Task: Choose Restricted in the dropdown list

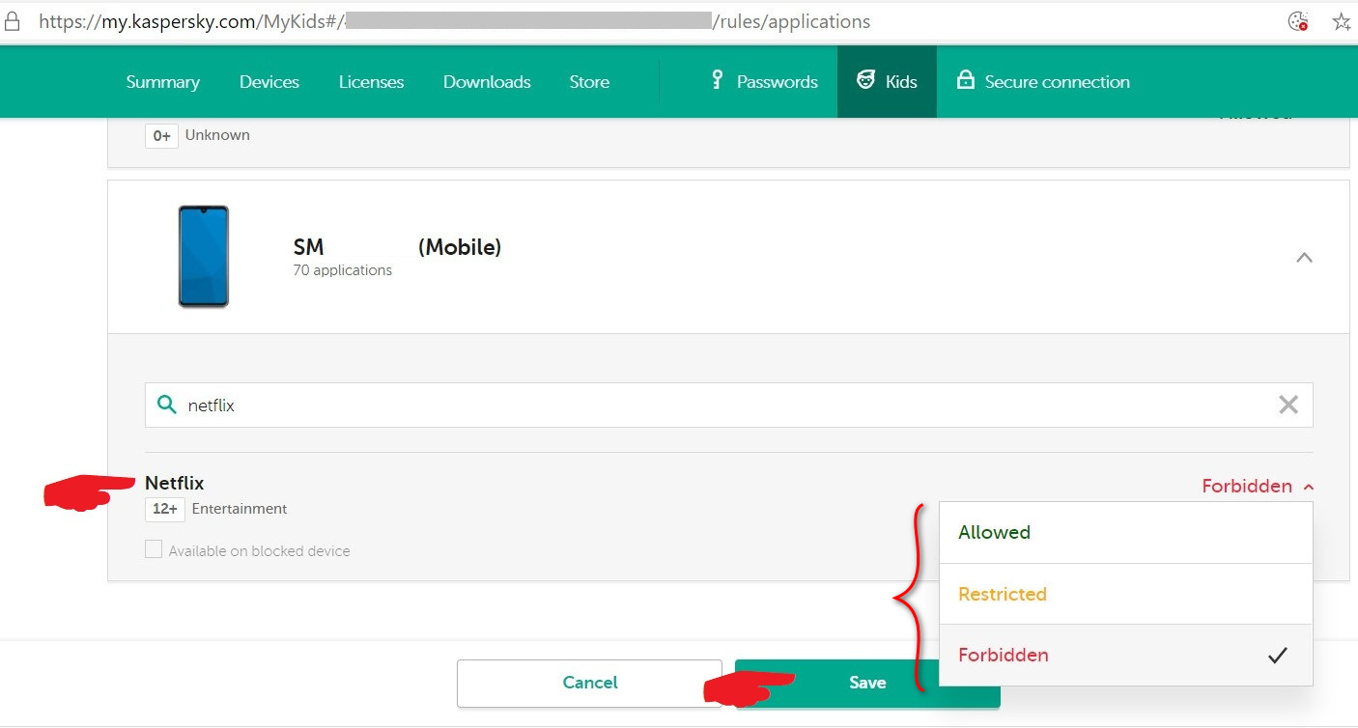Action: tap(1126, 594)
